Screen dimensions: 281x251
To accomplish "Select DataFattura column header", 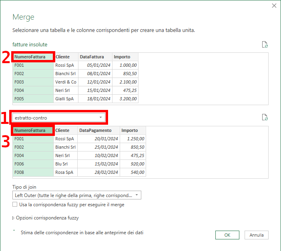I will [95, 57].
